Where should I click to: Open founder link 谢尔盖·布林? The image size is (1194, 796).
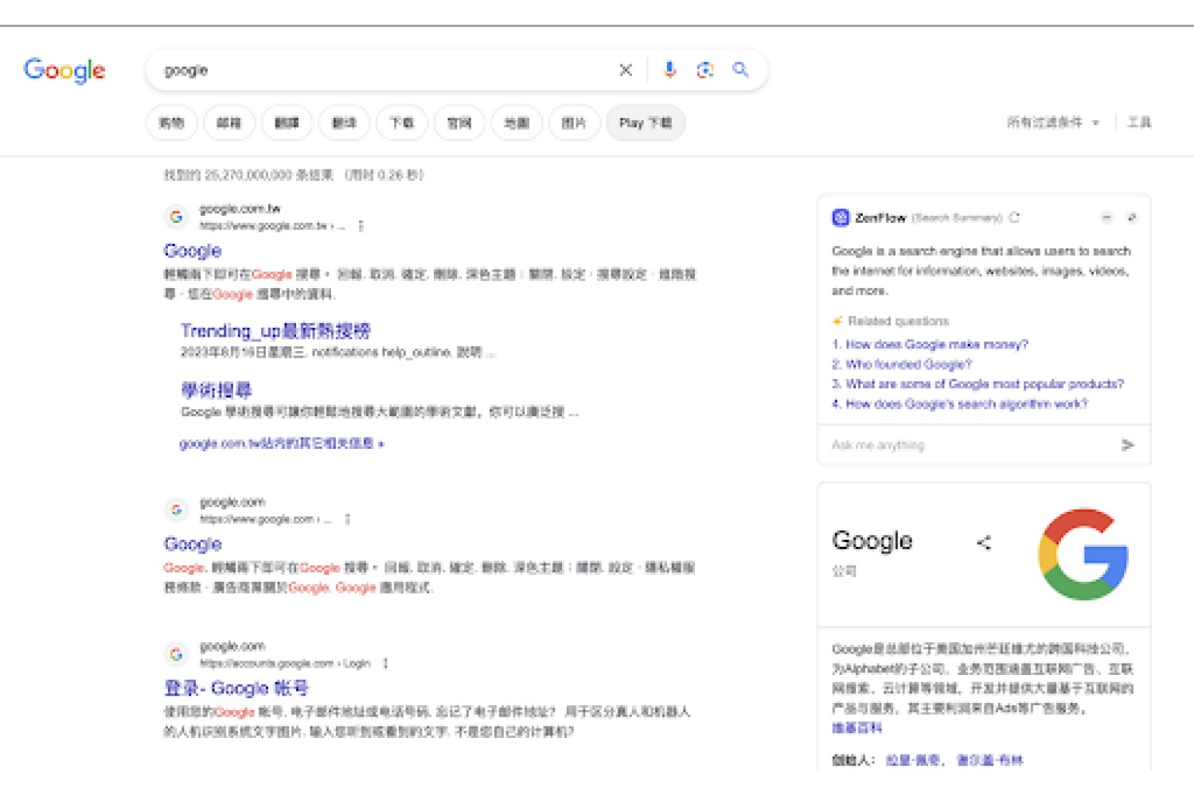989,760
